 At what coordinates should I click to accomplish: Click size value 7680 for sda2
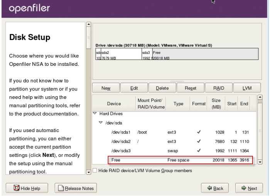click(x=219, y=141)
